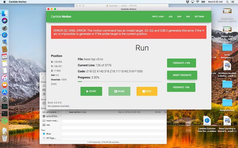Open System Preferences from the Dock

point(4,99)
